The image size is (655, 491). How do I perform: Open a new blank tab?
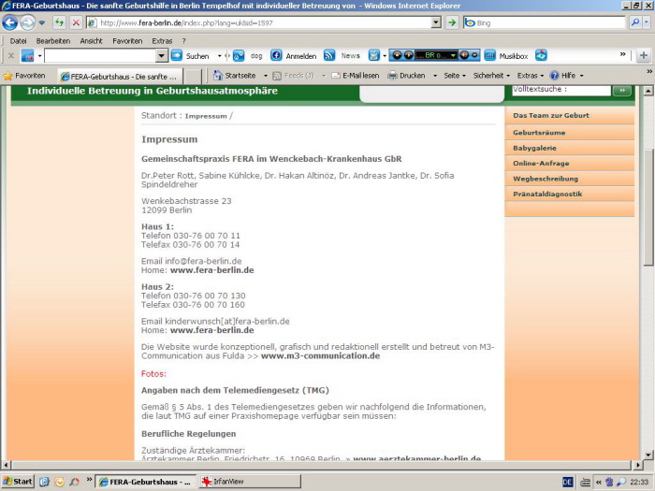point(193,77)
